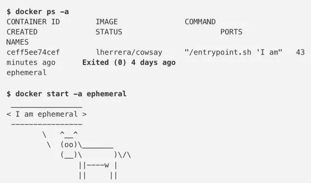Click the STATUS column header
311x183 pixels.
coord(109,32)
